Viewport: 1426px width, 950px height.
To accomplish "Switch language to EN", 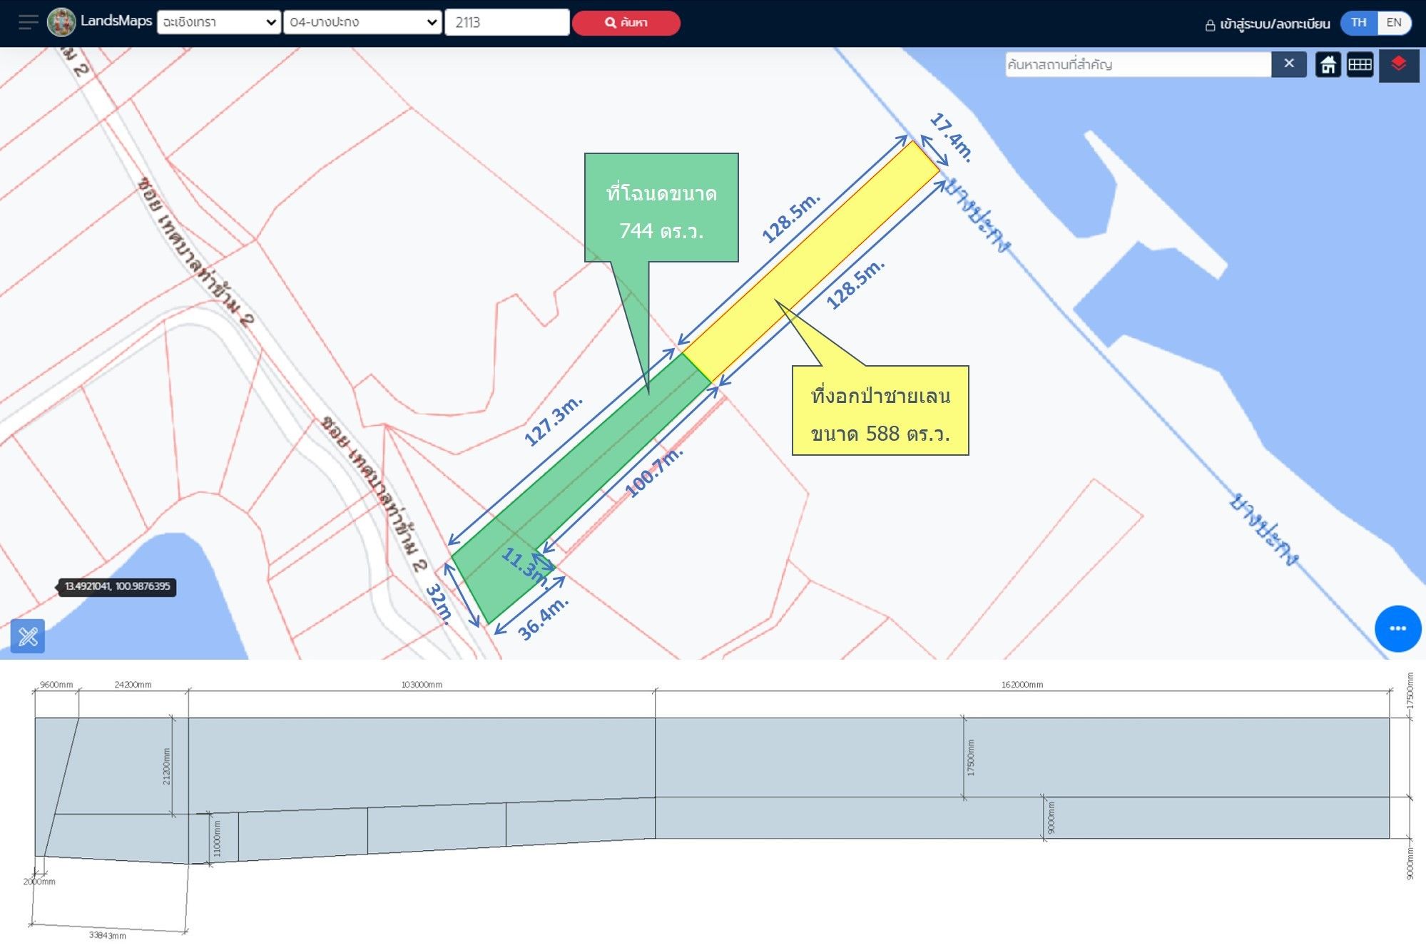I will 1393,23.
